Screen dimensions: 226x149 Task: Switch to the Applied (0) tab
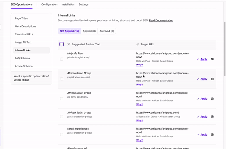pyautogui.click(x=89, y=31)
